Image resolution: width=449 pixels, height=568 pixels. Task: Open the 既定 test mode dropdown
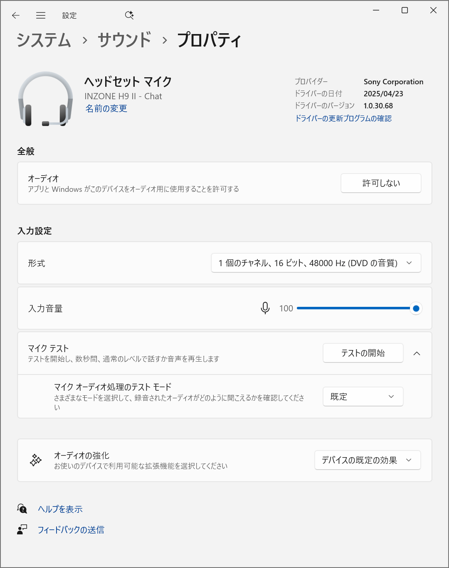click(363, 397)
